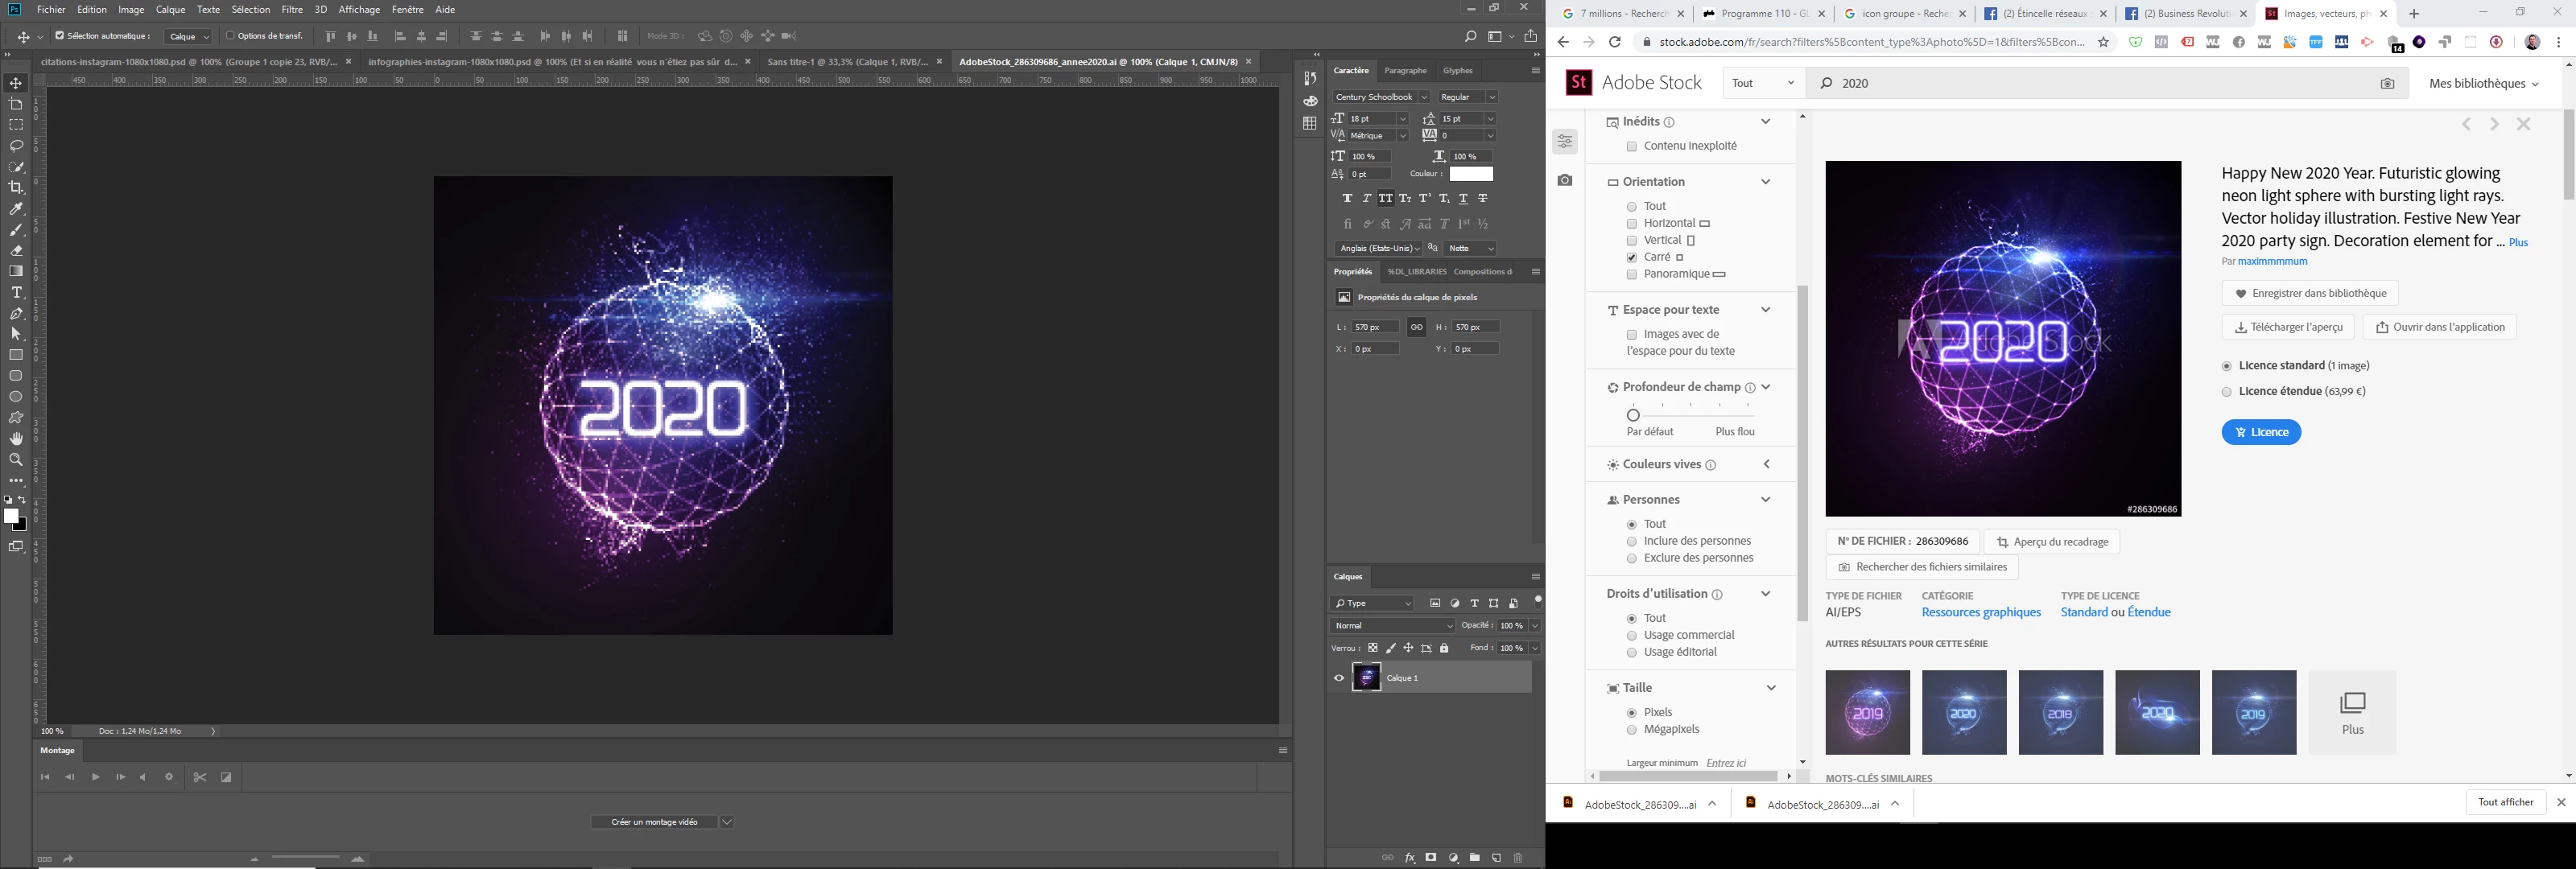Select the Lasso tool
The height and width of the screenshot is (869, 2576).
click(16, 146)
